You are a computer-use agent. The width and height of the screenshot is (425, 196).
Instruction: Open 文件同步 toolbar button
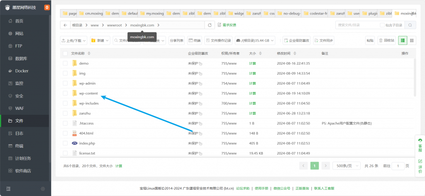[324, 41]
